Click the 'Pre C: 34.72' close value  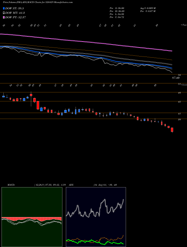coord(117,17)
